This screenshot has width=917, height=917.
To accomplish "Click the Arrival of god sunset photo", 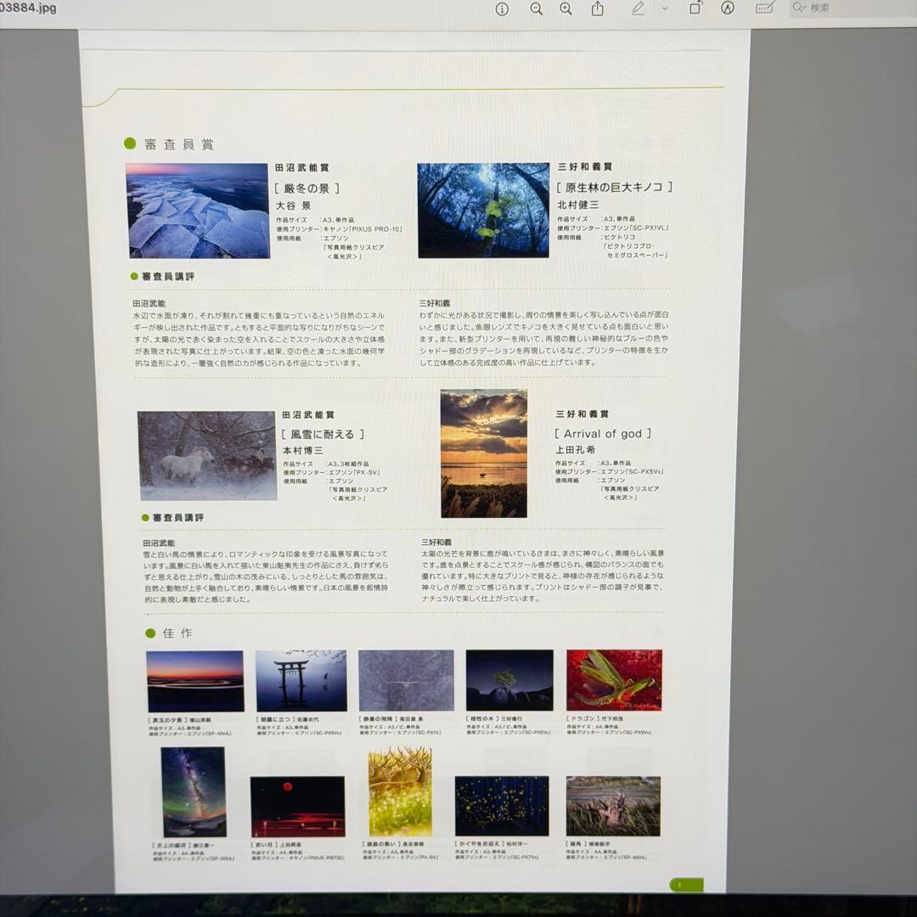I will click(484, 453).
